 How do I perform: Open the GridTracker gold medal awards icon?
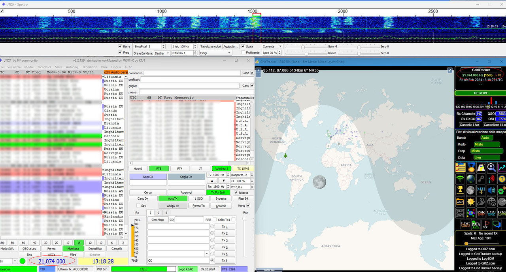pos(470,168)
